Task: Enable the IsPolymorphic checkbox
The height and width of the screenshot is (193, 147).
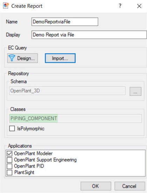Action: (x=12, y=128)
